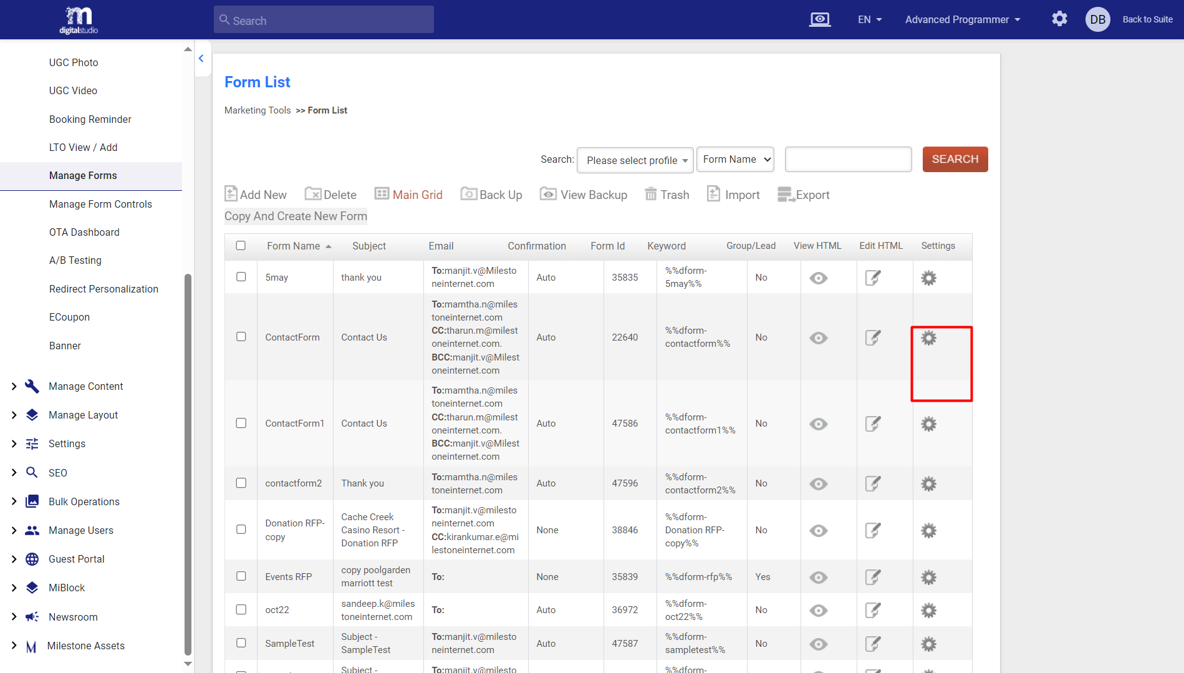Click Export toolbar item
The height and width of the screenshot is (673, 1184).
(804, 195)
